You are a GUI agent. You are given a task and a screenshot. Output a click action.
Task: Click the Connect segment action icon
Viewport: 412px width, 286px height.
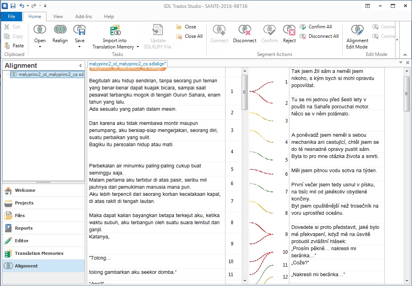point(219,30)
